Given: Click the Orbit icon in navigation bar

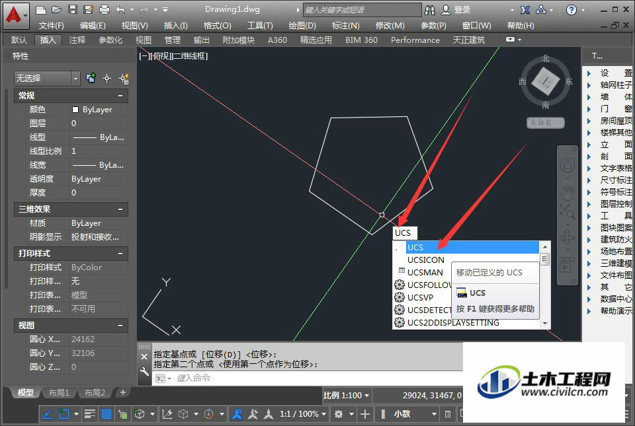Looking at the screenshot, I should 568,237.
